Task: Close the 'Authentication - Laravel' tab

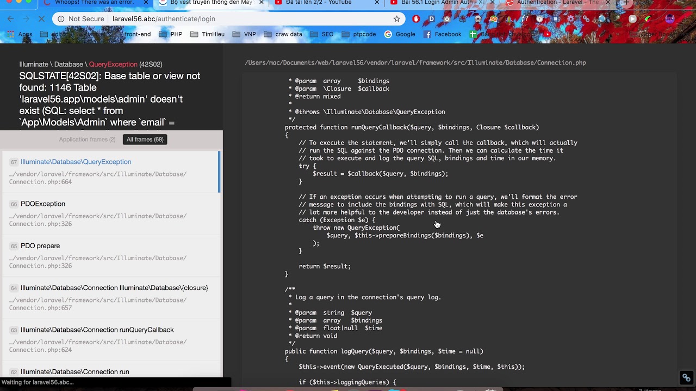Action: coord(607,3)
